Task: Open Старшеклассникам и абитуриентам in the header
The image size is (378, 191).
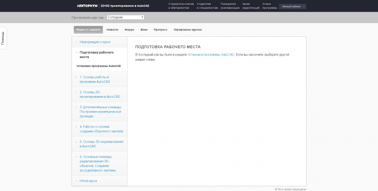Action: [181, 6]
